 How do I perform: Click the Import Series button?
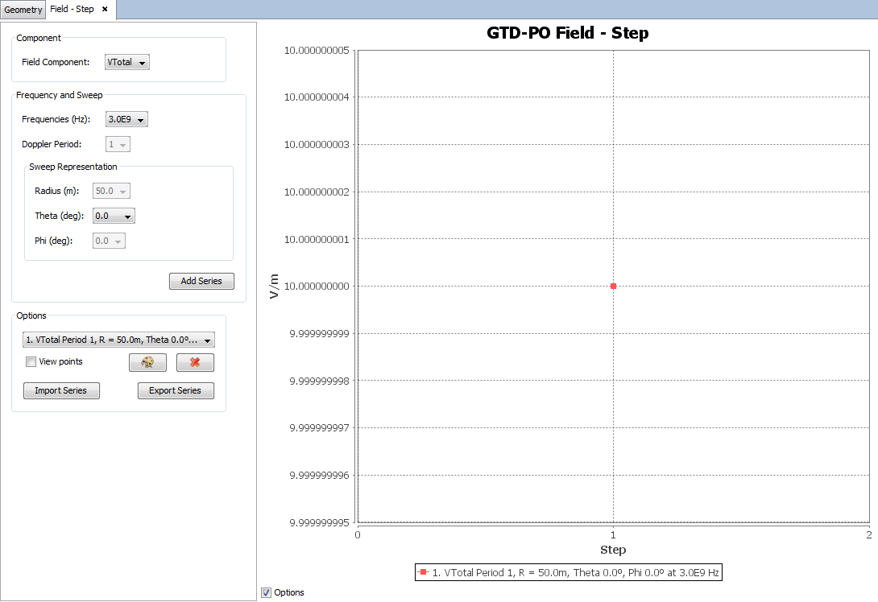(61, 391)
